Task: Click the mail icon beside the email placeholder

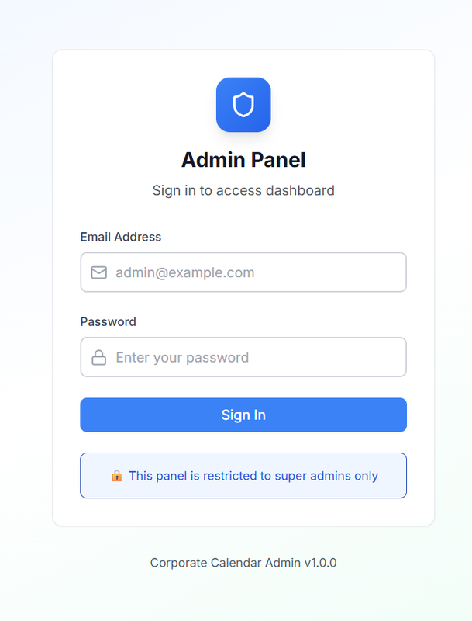Action: point(99,272)
